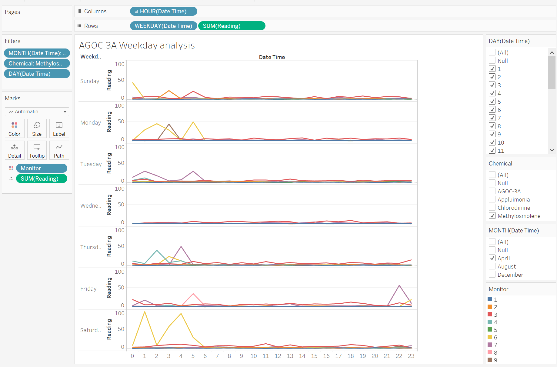Check December in MONTH filter
Screen dimensions: 557x367
492,275
